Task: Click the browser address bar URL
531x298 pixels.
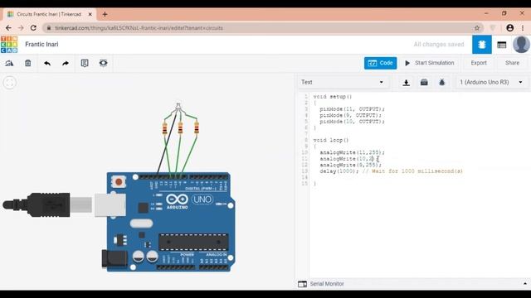Action: point(139,28)
